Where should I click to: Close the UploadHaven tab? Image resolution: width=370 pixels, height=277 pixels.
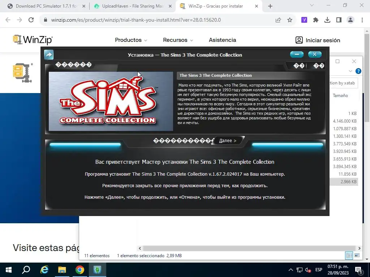tap(170, 6)
